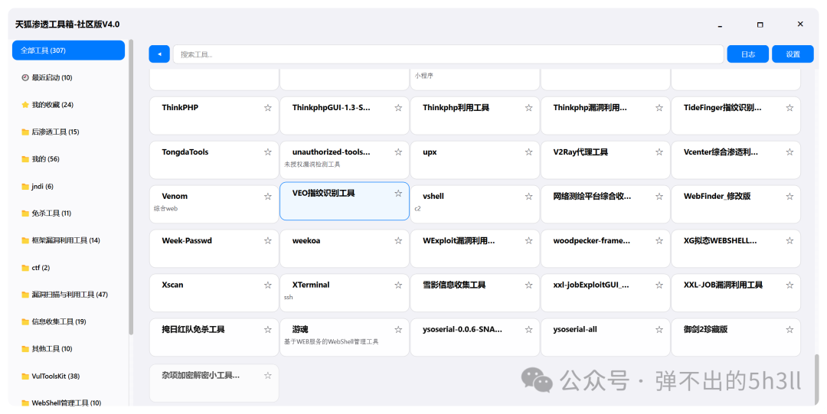The image size is (827, 414).
Task: Click star on Vcenter综合渗透利 card
Action: (789, 152)
